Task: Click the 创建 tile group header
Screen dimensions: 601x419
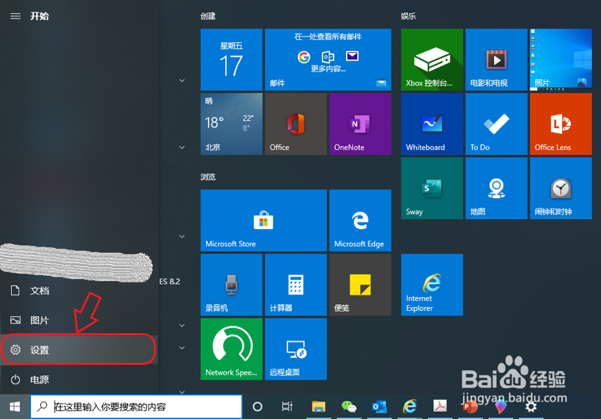Action: click(208, 16)
